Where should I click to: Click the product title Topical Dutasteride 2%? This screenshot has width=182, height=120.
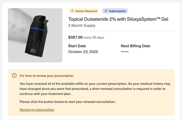point(118,19)
